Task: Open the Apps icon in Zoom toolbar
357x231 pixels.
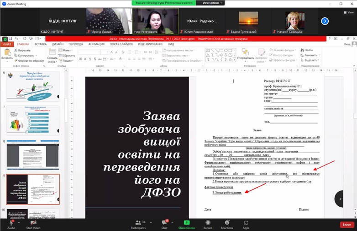Action: [246, 222]
